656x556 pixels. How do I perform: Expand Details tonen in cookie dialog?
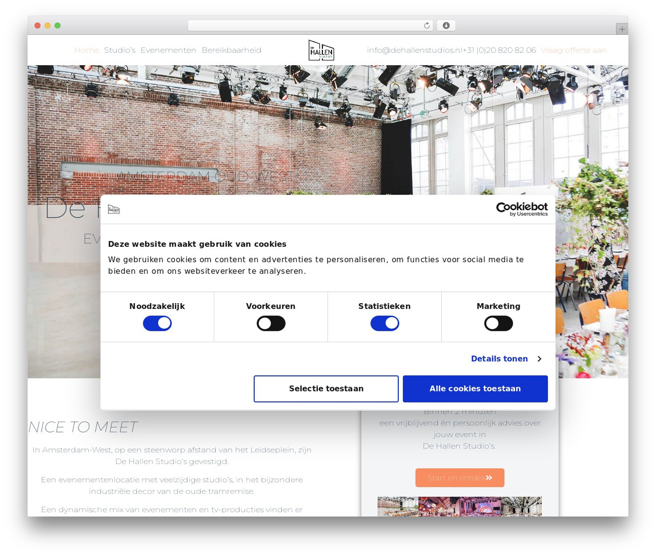pyautogui.click(x=506, y=359)
